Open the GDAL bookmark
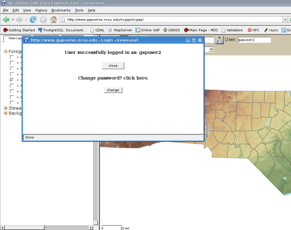Viewport: 291px width, 230px height. point(97,30)
